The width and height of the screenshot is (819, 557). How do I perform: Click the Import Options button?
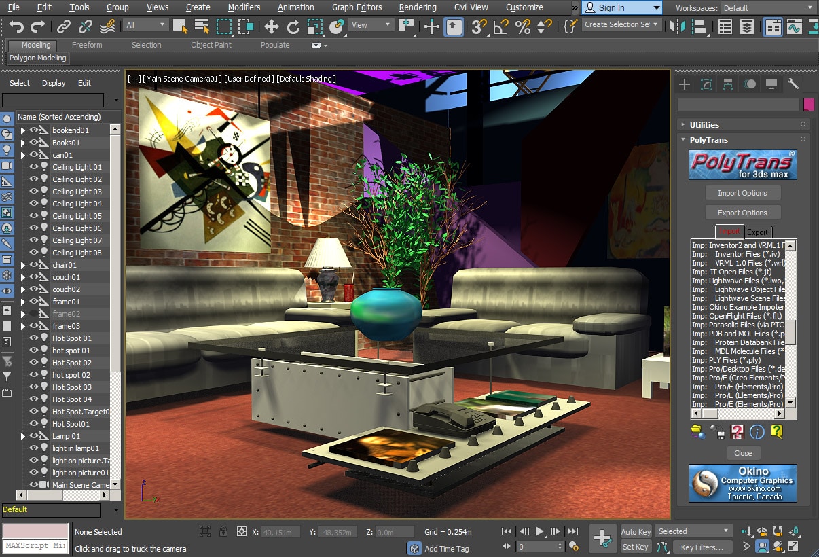[x=742, y=192]
